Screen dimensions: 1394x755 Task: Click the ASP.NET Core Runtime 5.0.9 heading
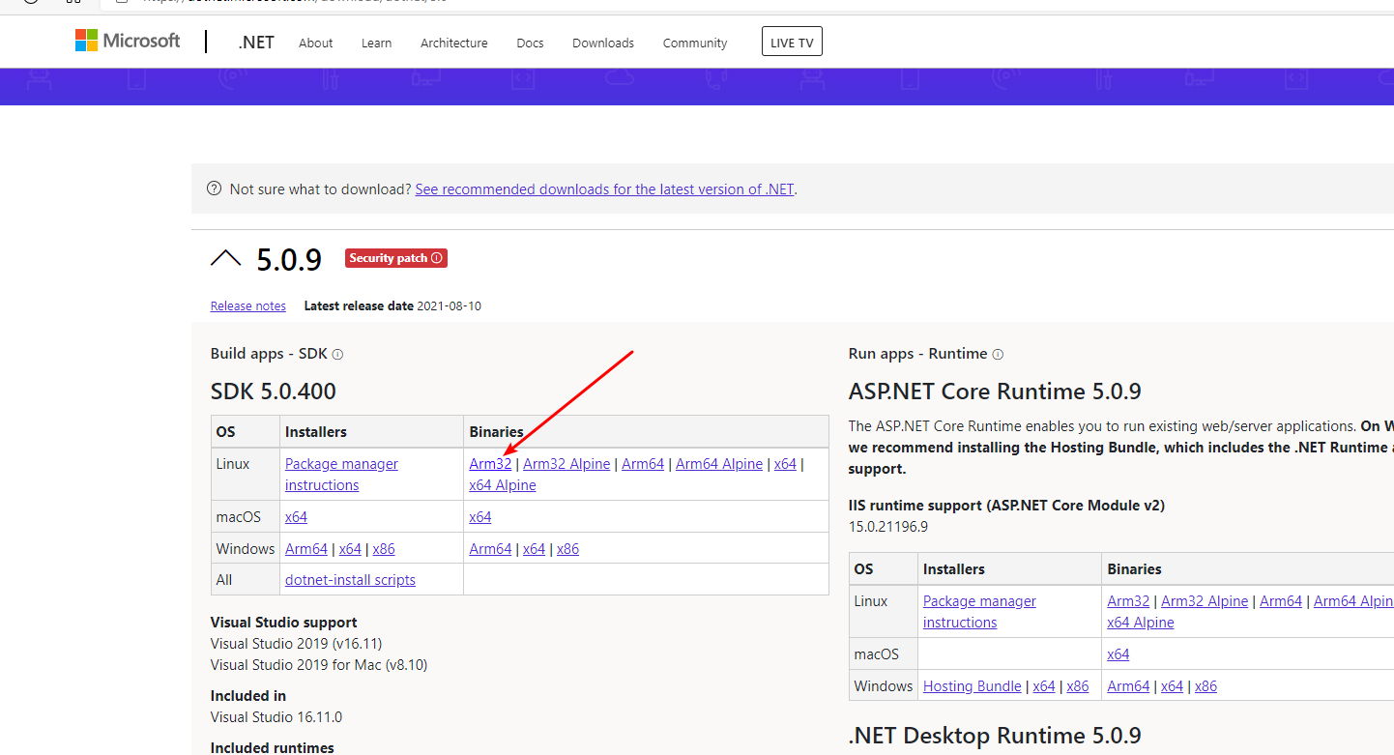(995, 392)
